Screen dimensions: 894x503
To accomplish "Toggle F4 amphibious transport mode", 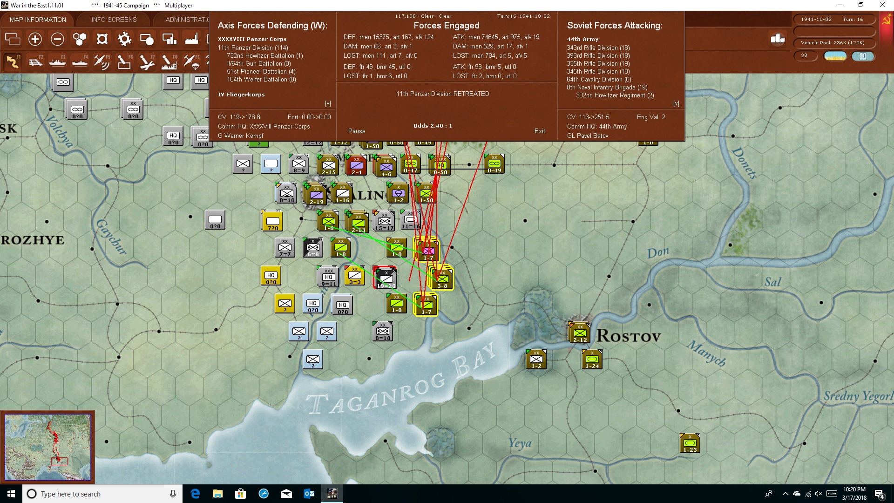I will (x=80, y=61).
